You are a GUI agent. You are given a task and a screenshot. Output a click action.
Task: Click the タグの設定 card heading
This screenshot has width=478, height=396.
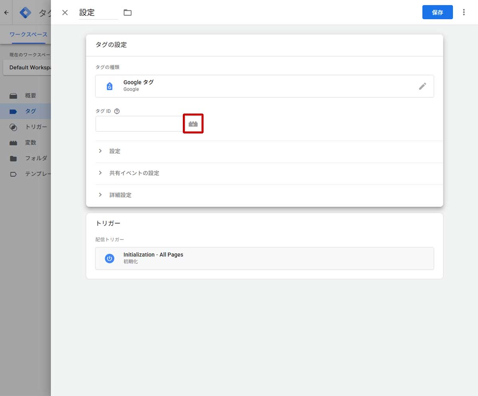(x=111, y=45)
